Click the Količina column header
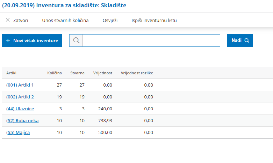This screenshot has height=163, width=273. point(55,73)
